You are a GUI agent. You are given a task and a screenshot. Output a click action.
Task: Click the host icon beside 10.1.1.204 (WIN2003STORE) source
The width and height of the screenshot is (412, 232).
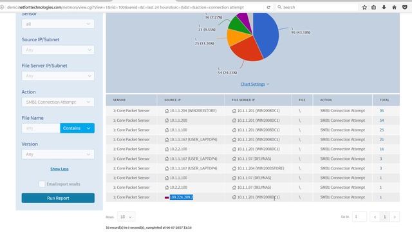tap(167, 111)
